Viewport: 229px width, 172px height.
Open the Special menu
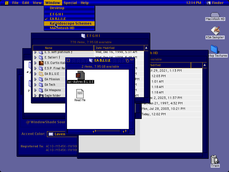70,3
